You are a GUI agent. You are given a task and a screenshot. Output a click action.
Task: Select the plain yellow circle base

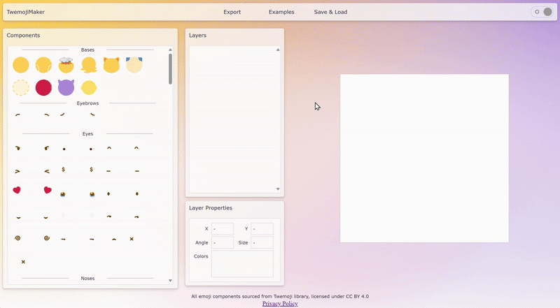(x=21, y=65)
